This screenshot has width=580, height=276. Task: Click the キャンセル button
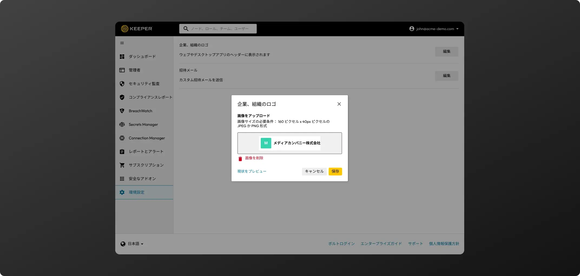pos(314,171)
